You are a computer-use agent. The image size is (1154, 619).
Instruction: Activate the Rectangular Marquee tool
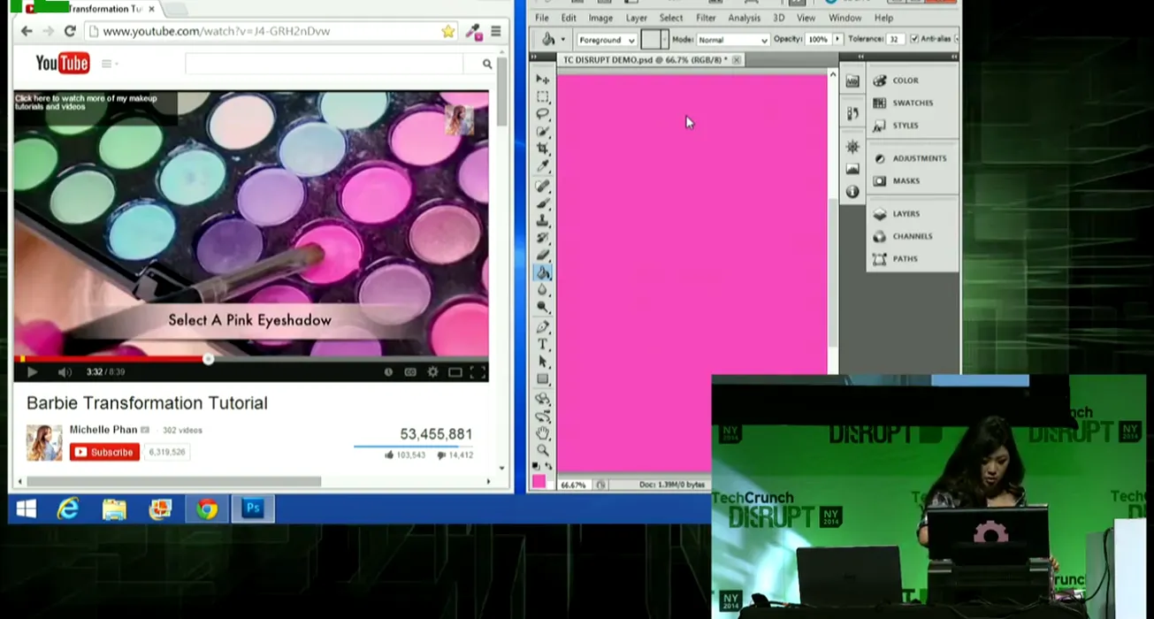[543, 96]
